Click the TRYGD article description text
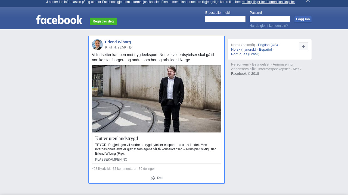Image resolution: width=348 pixels, height=195 pixels. coord(156,149)
